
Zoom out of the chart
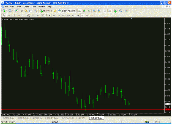(99, 11)
